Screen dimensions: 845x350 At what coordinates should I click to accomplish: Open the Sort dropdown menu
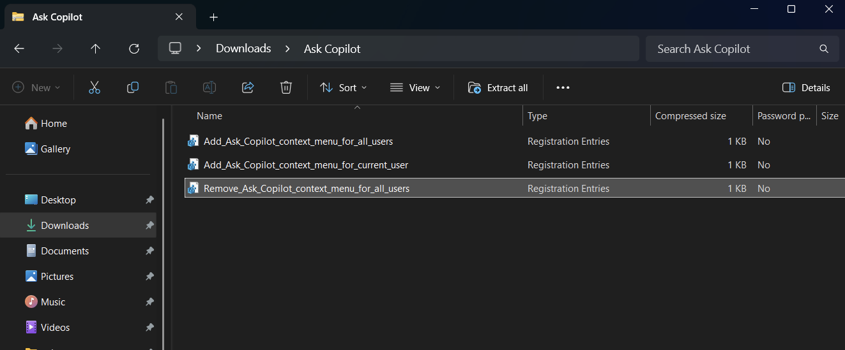[344, 87]
